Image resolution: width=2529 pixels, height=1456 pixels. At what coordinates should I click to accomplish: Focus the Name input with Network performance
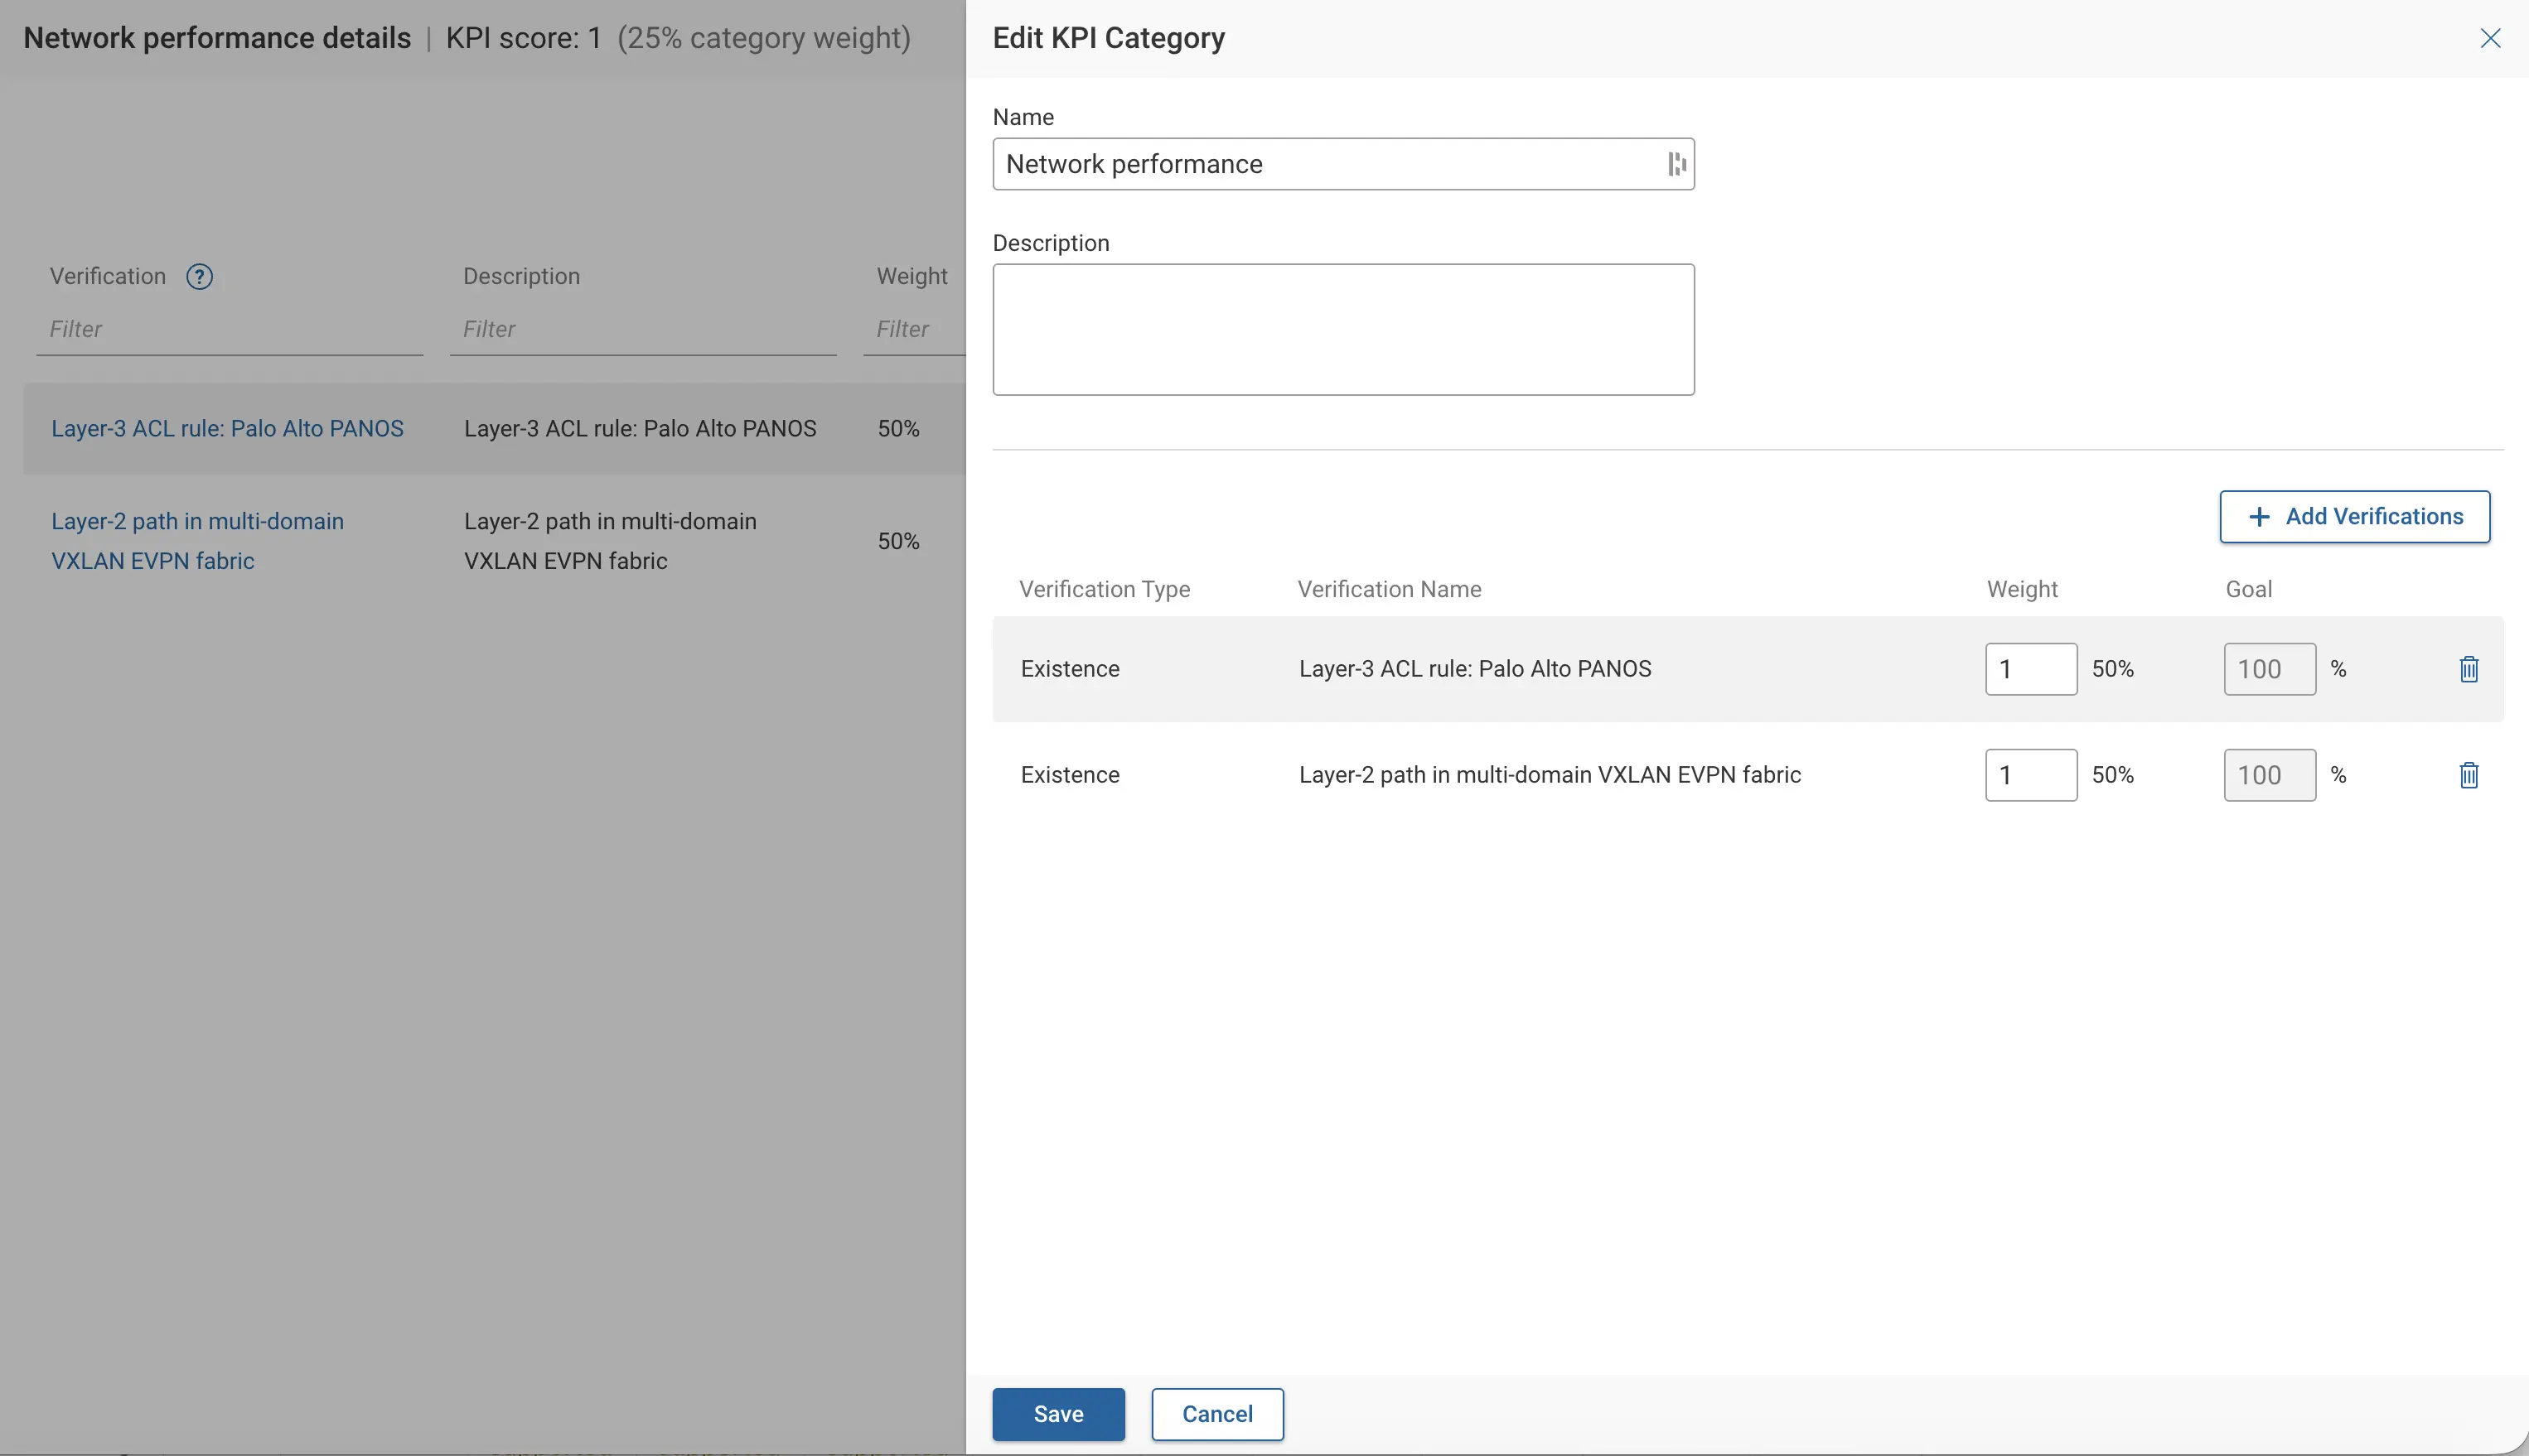click(x=1343, y=164)
